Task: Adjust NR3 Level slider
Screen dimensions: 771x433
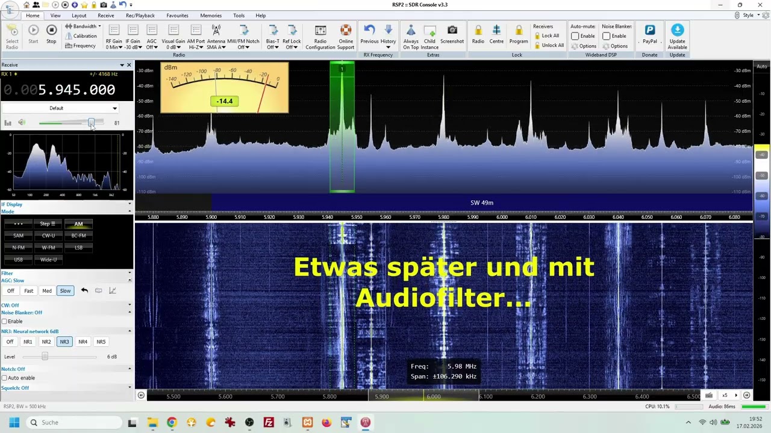Action: coord(45,357)
